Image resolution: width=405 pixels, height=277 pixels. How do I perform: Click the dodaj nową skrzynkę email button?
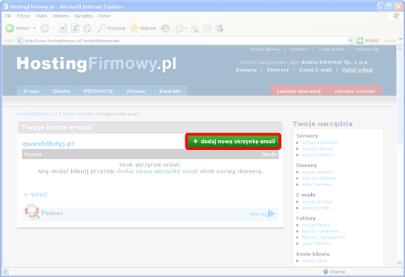pos(233,142)
